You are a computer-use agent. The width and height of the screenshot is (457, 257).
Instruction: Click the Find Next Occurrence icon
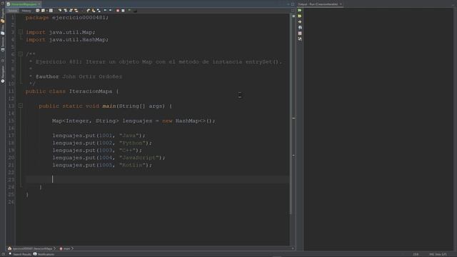point(71,11)
